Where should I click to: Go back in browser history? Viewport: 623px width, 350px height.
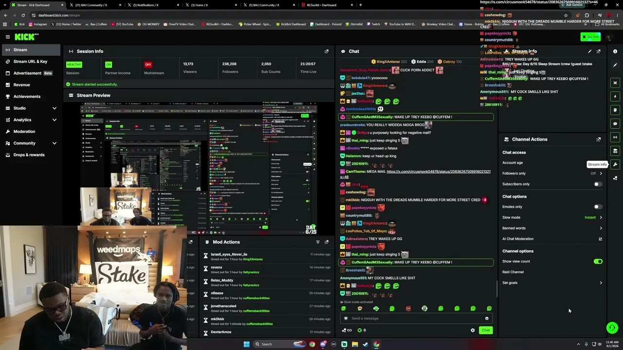point(5,15)
